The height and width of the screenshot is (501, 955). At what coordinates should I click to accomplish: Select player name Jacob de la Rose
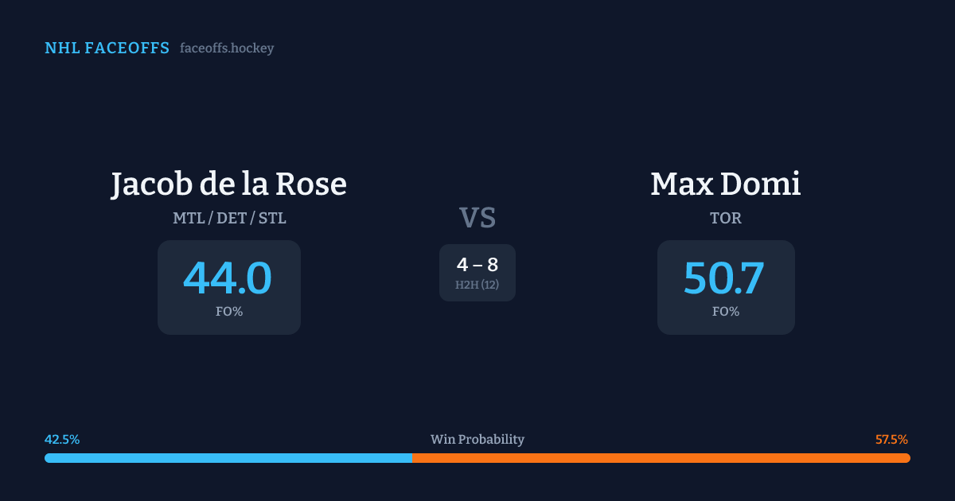228,184
